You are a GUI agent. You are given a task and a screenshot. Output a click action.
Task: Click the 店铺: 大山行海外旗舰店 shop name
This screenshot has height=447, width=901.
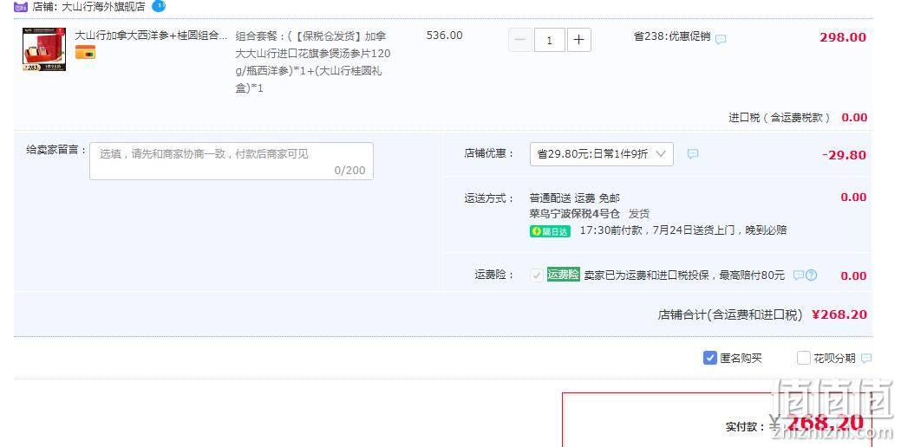coord(88,7)
